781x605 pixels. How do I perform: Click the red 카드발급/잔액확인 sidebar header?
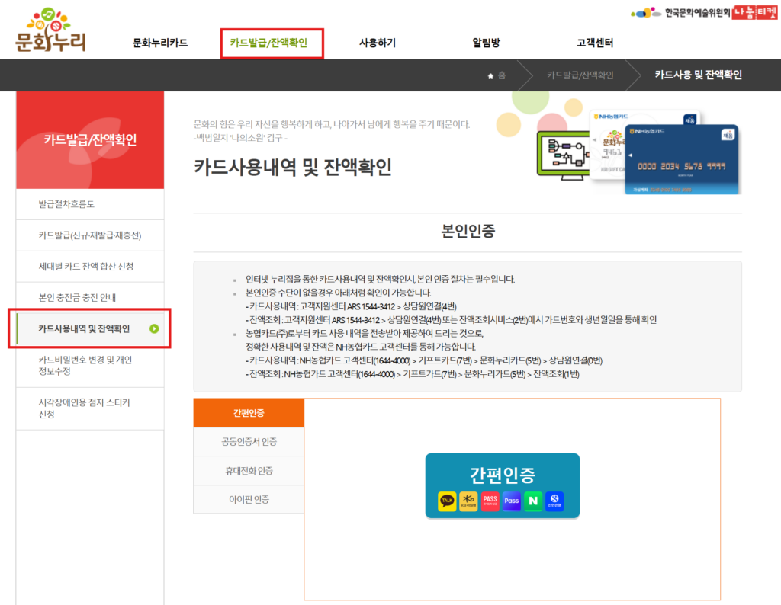pos(90,139)
